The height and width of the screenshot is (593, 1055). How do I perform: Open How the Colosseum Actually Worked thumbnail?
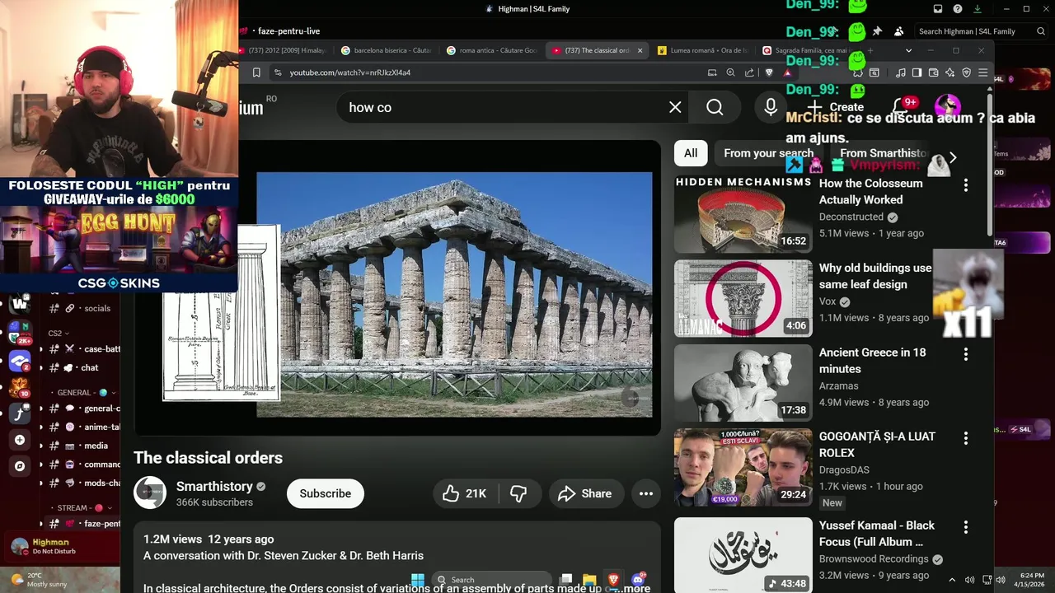click(743, 214)
